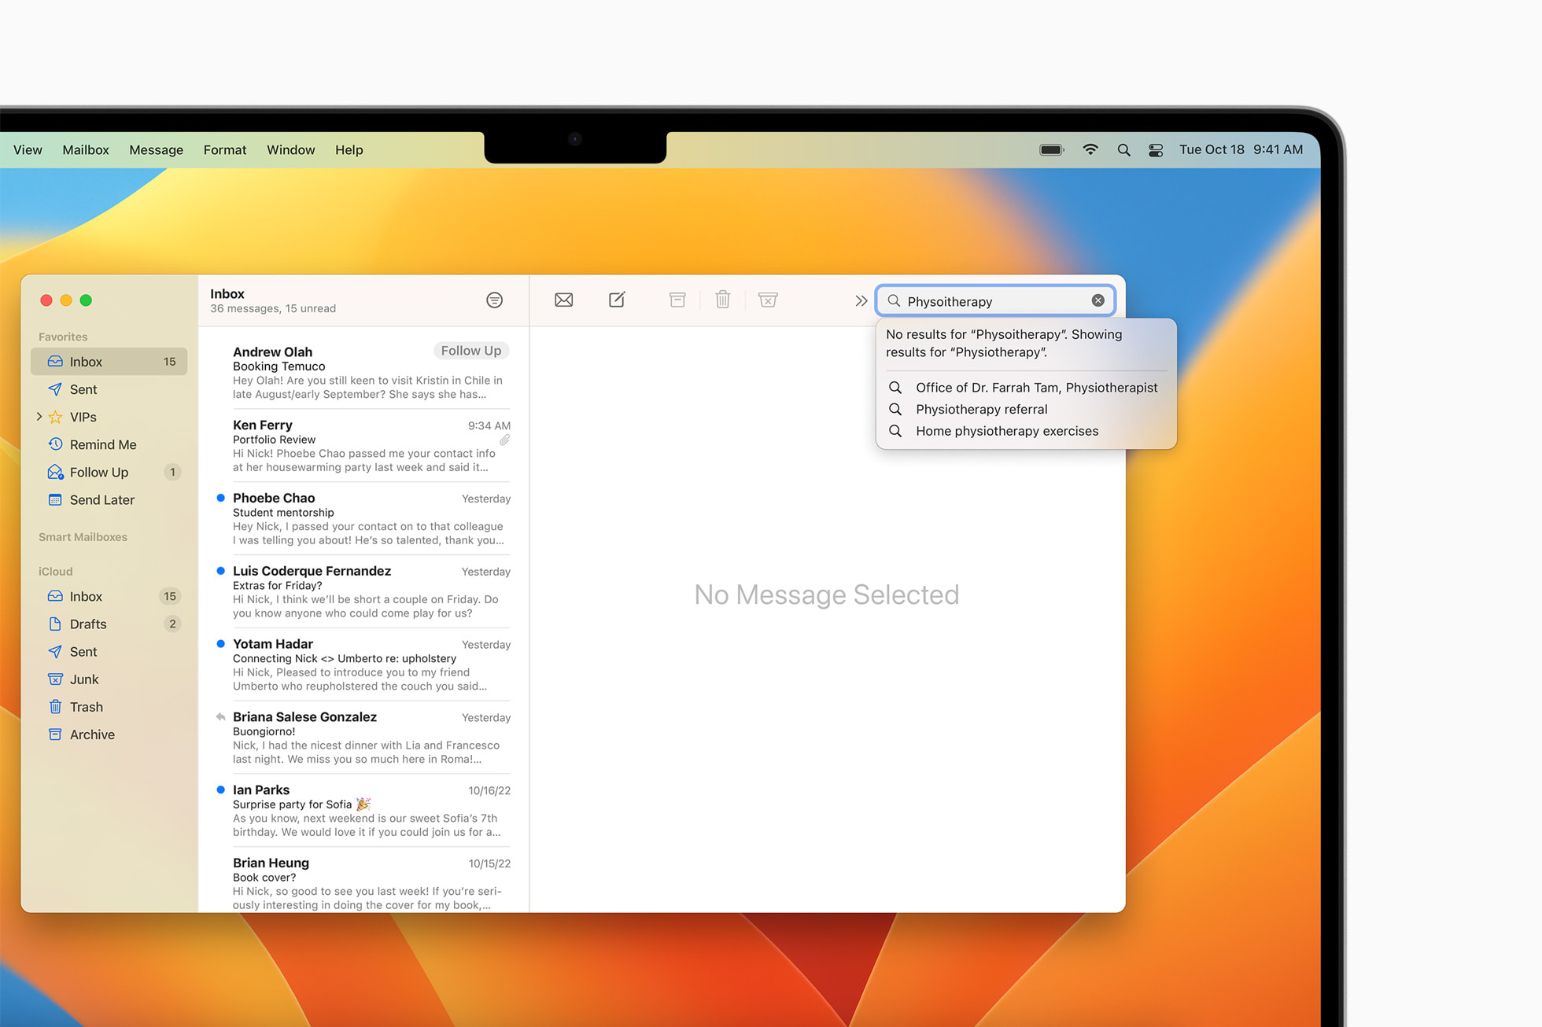Click the archive icon in the toolbar
The width and height of the screenshot is (1542, 1027).
click(x=677, y=300)
